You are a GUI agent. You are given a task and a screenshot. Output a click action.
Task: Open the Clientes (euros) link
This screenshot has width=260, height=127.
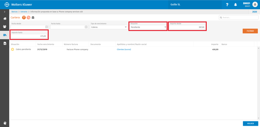pos(124,49)
